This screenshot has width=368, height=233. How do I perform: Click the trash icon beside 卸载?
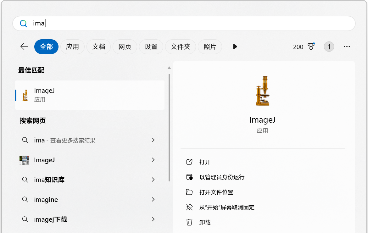[189, 222]
